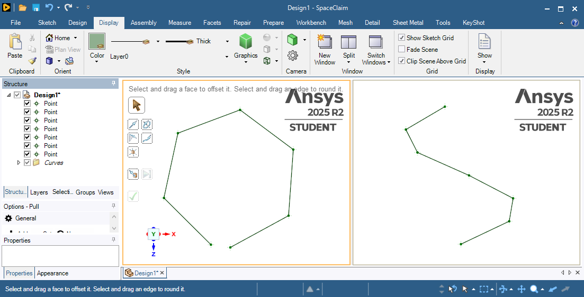
Task: Click the Zoom magnifier icon in status bar
Action: point(534,289)
